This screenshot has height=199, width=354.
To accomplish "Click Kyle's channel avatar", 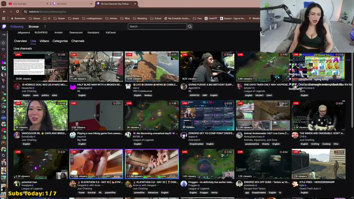I will (295, 184).
